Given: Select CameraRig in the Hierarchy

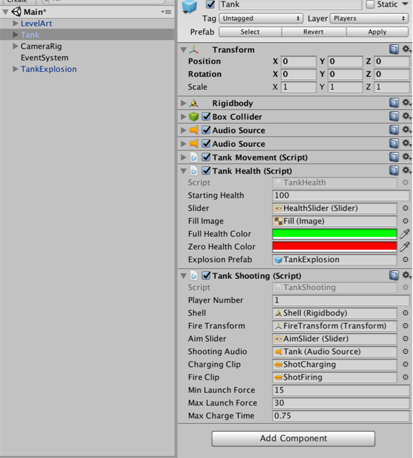Looking at the screenshot, I should [x=41, y=46].
